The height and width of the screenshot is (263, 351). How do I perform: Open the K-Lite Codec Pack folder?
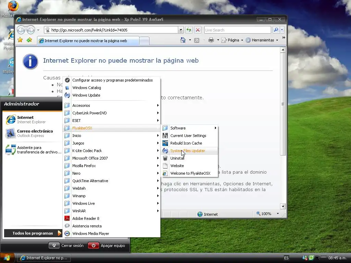112,151
